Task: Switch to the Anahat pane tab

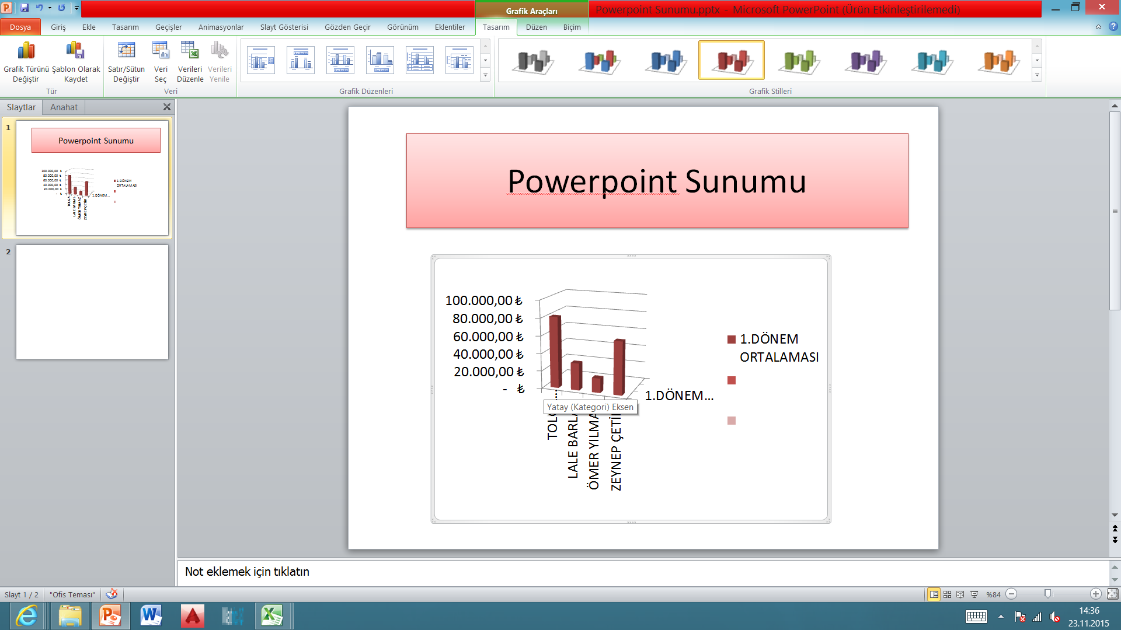Action: [64, 107]
